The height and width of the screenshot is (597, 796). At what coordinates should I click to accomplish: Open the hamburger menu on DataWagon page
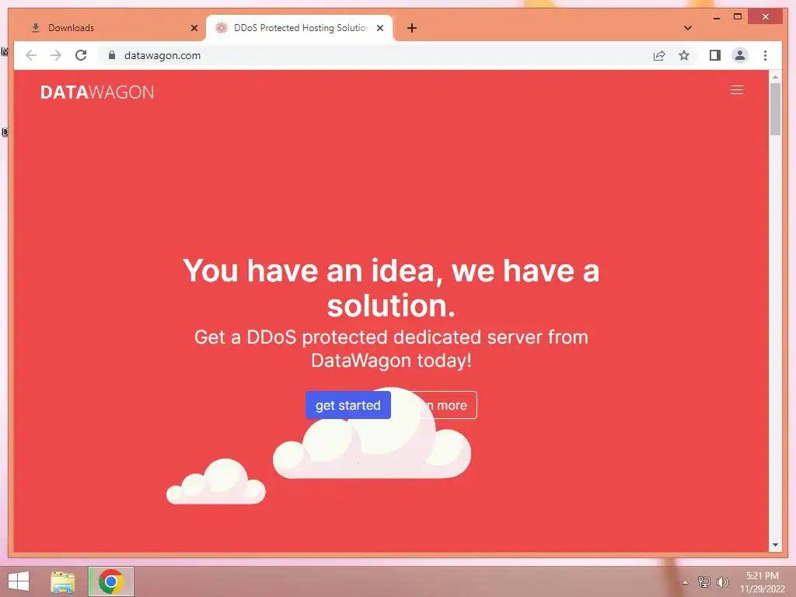(737, 90)
